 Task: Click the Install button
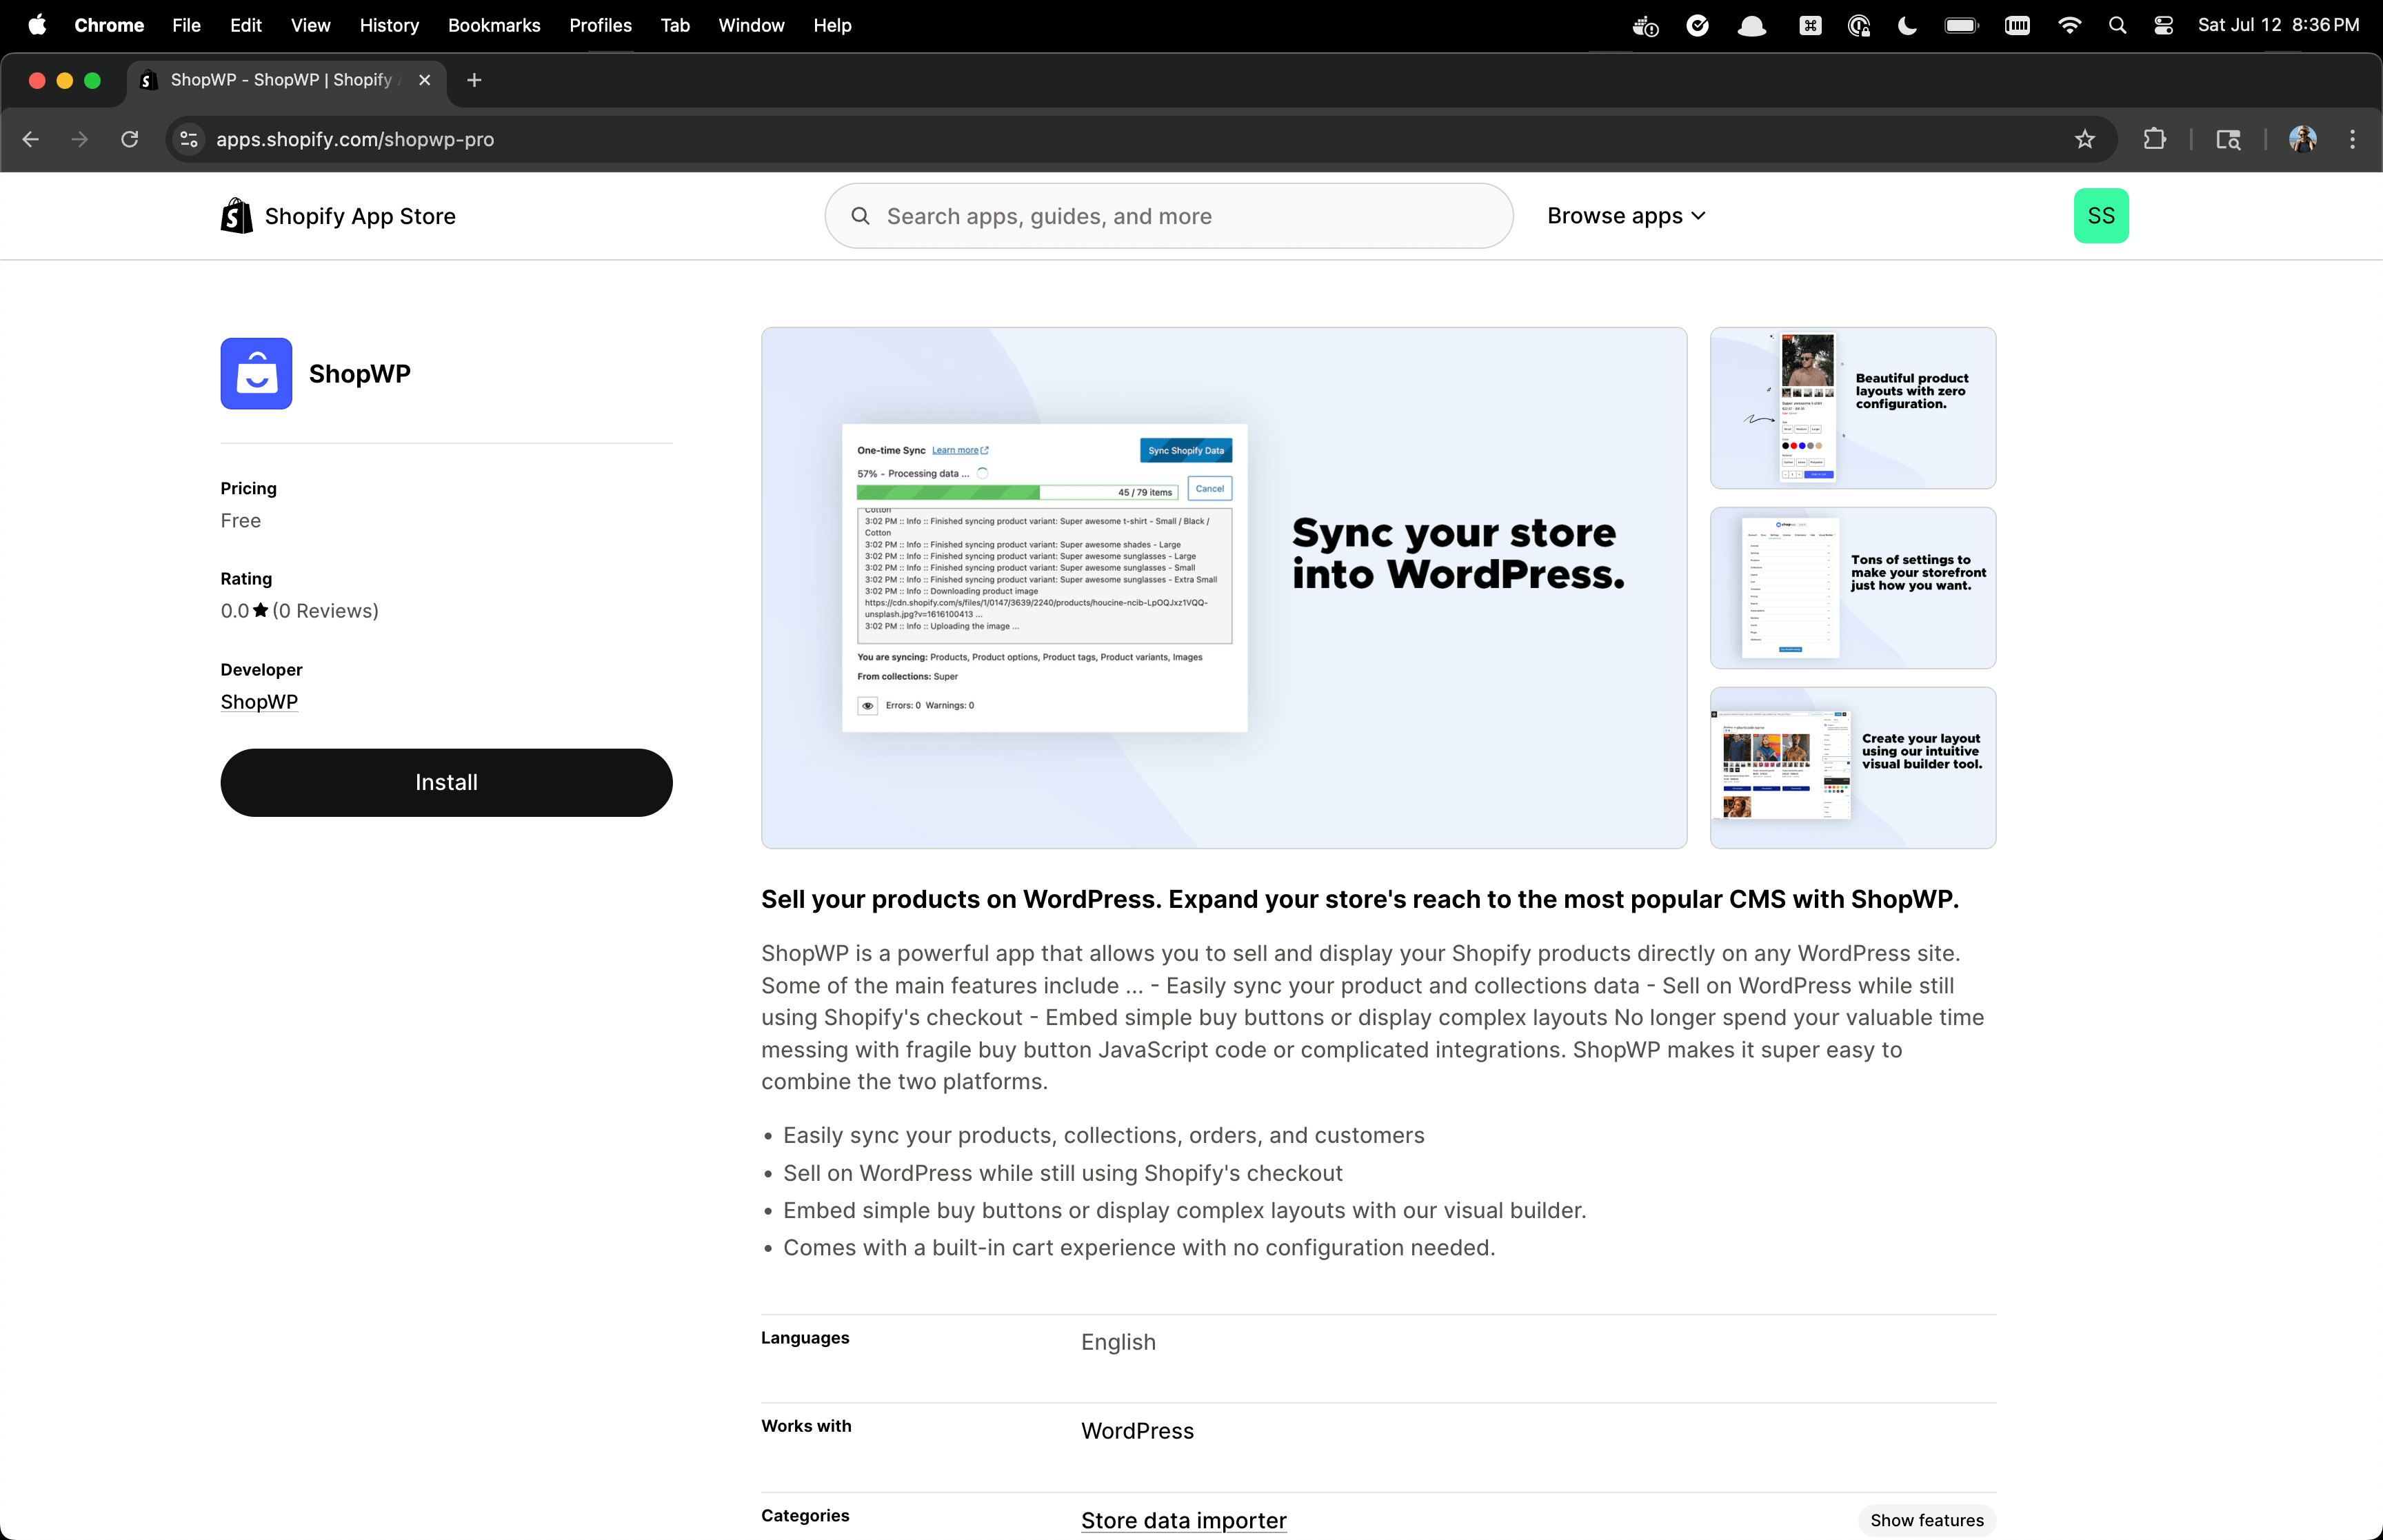point(446,782)
